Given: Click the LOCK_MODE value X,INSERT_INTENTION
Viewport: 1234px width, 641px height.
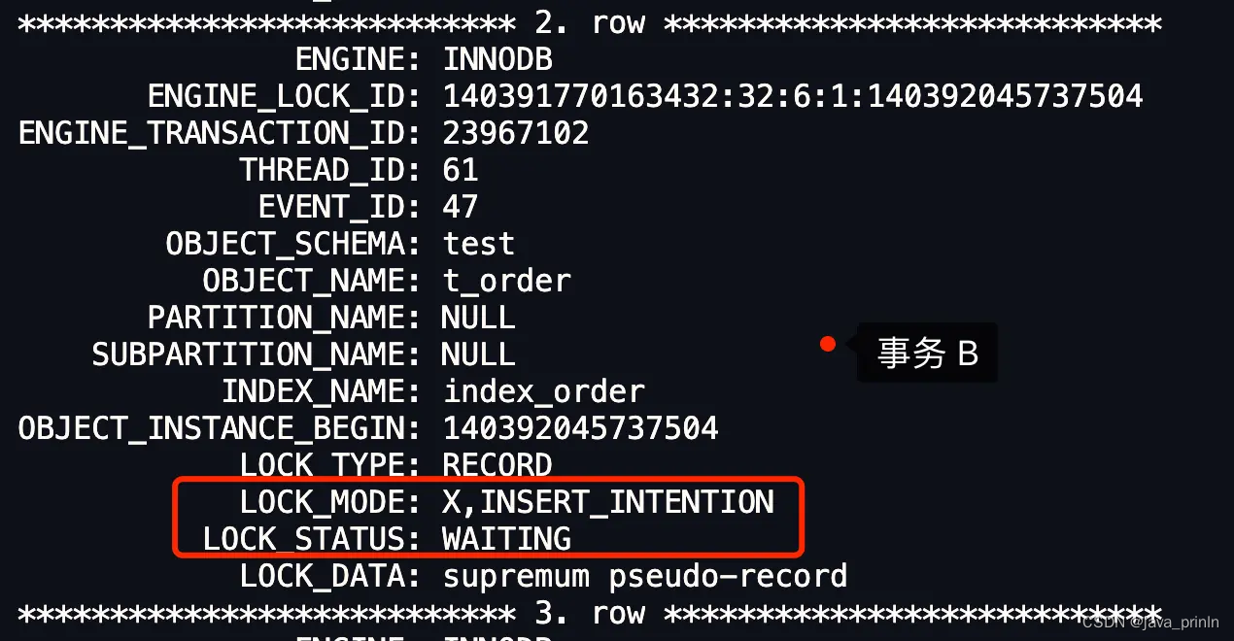Looking at the screenshot, I should click(608, 502).
